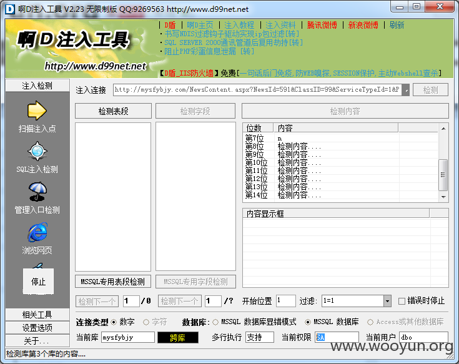Click the 刷新 link
Viewport: 459px width, 364px height.
[397, 25]
